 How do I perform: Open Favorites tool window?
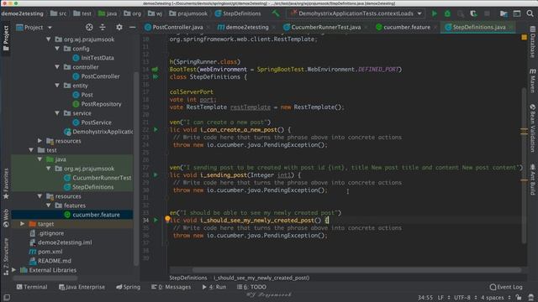point(6,184)
